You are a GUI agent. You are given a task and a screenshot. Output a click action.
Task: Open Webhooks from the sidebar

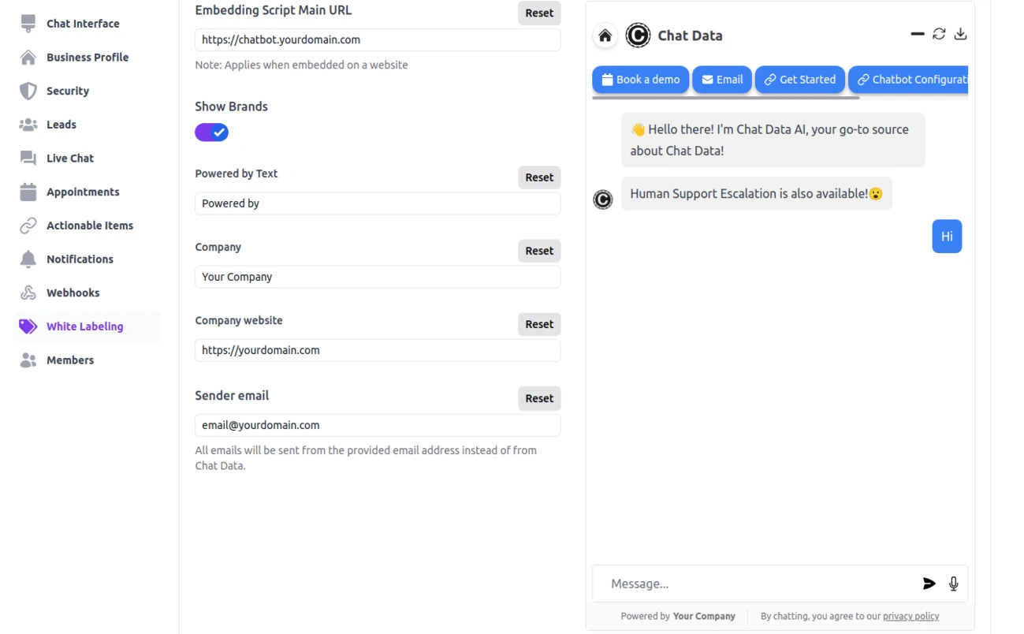(x=73, y=293)
